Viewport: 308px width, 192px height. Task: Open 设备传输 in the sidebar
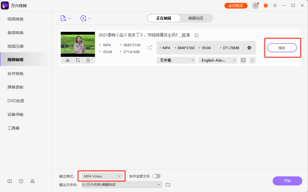coord(15,114)
